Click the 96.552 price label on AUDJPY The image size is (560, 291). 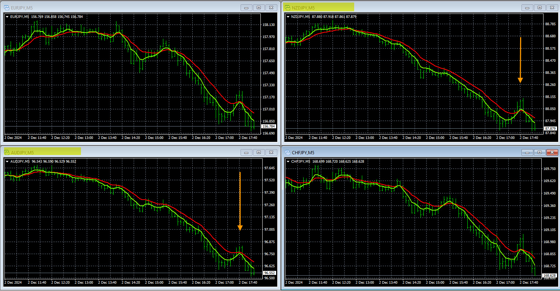pyautogui.click(x=269, y=273)
